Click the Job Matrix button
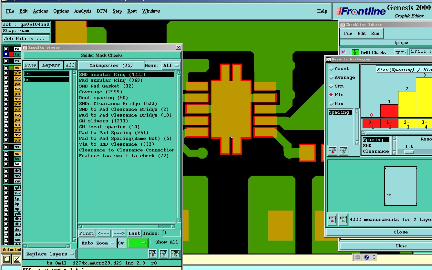The width and height of the screenshot is (432, 270). 26,38
